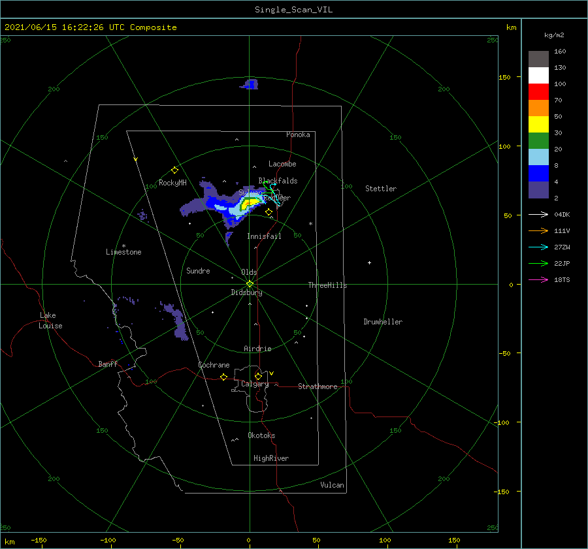
Task: Click the Calgary label
Action: [255, 384]
